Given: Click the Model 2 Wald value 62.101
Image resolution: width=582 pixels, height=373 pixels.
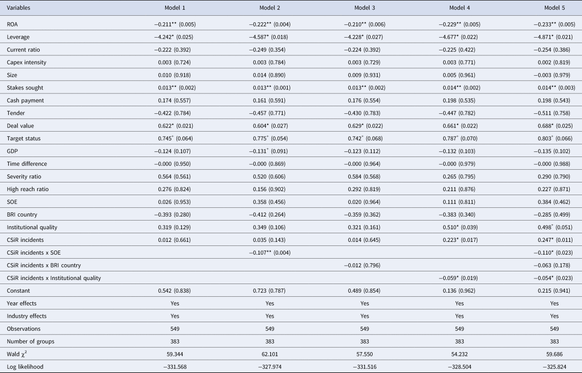Looking at the screenshot, I should click(270, 340).
